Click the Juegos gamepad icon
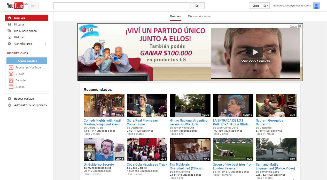 coord(11,87)
